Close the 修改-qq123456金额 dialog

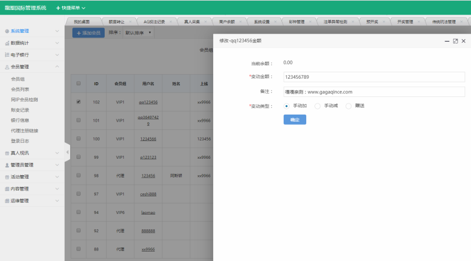pos(463,41)
